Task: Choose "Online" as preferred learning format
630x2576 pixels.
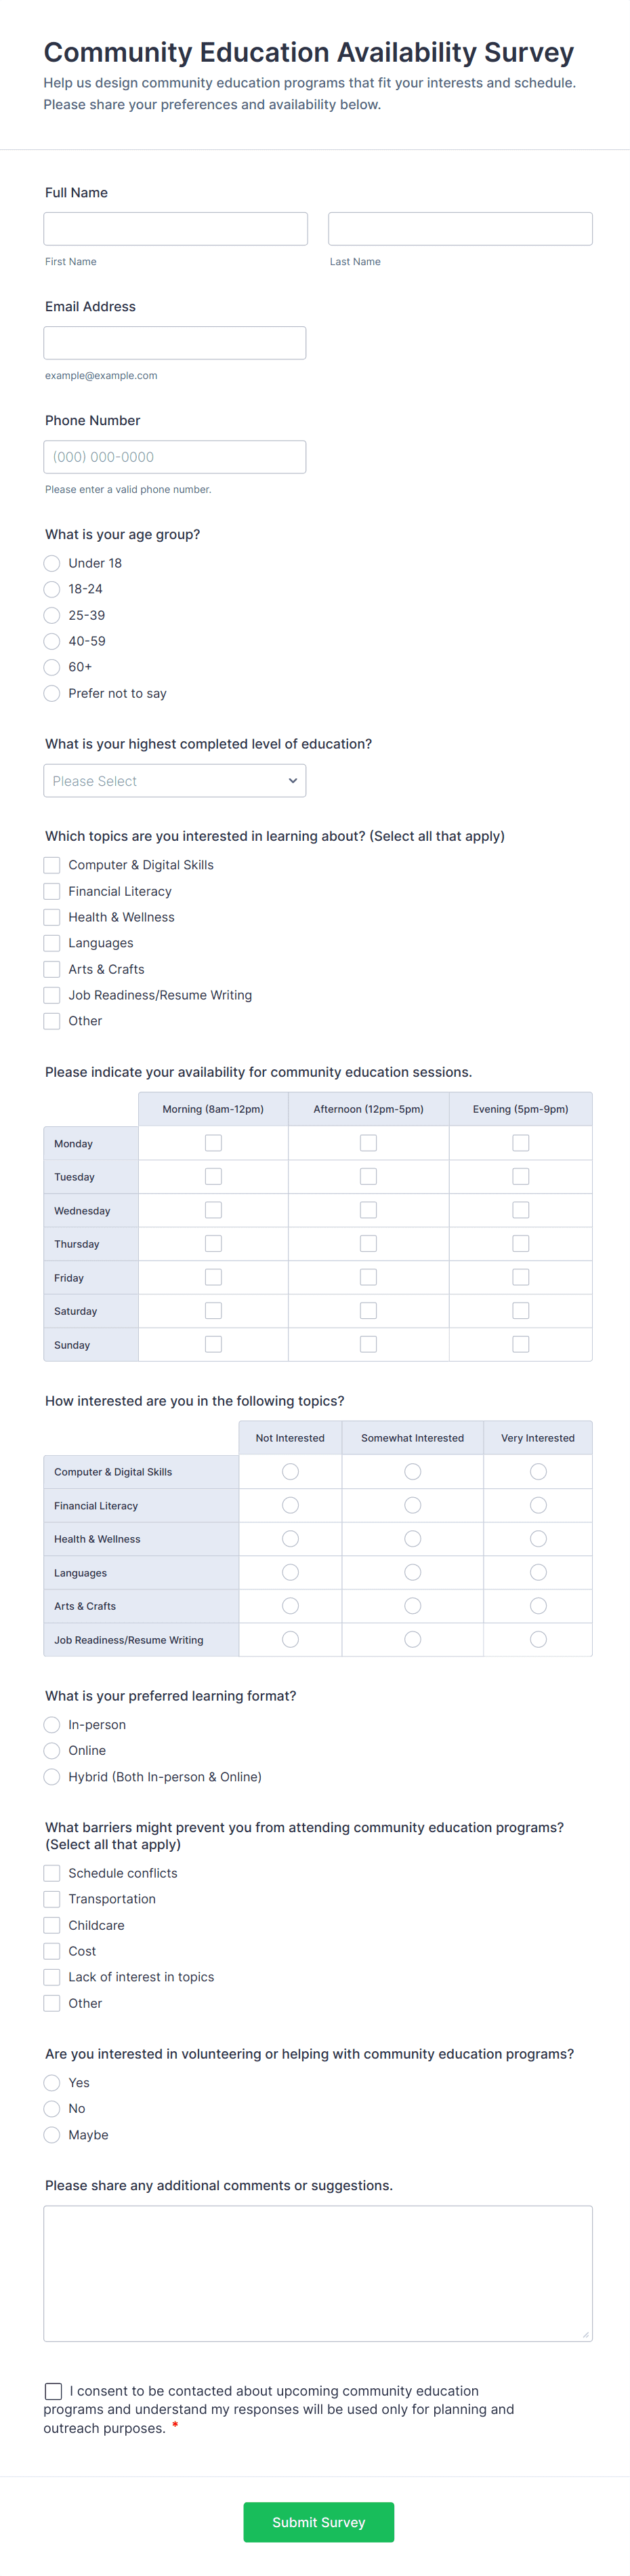Action: click(52, 1750)
